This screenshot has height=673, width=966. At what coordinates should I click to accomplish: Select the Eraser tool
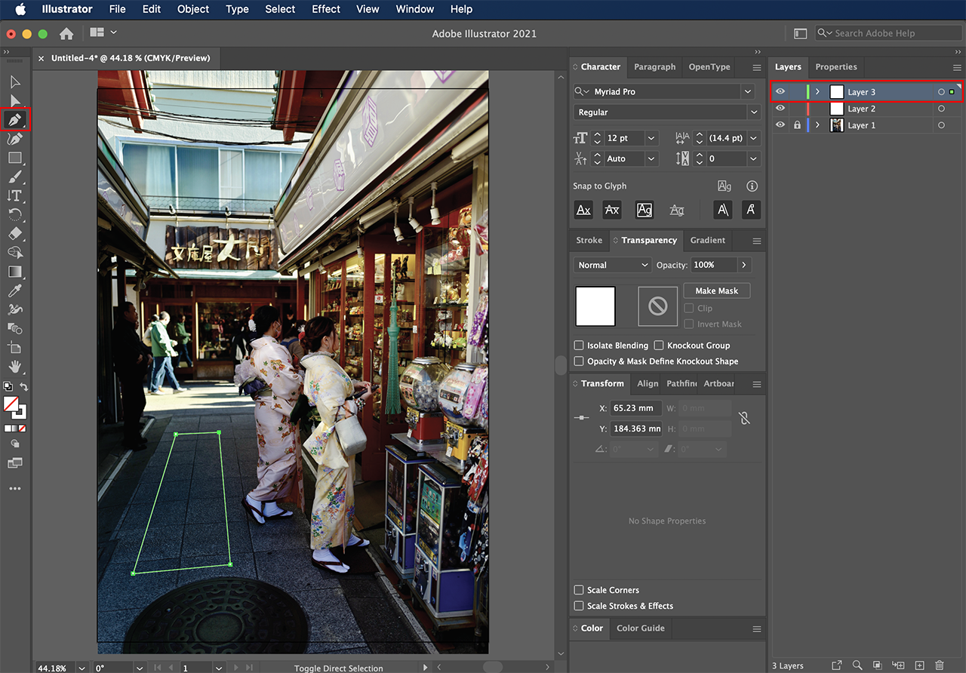pos(15,234)
